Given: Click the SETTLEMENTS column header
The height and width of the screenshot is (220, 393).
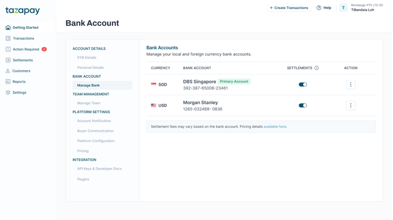Looking at the screenshot, I should (x=299, y=68).
